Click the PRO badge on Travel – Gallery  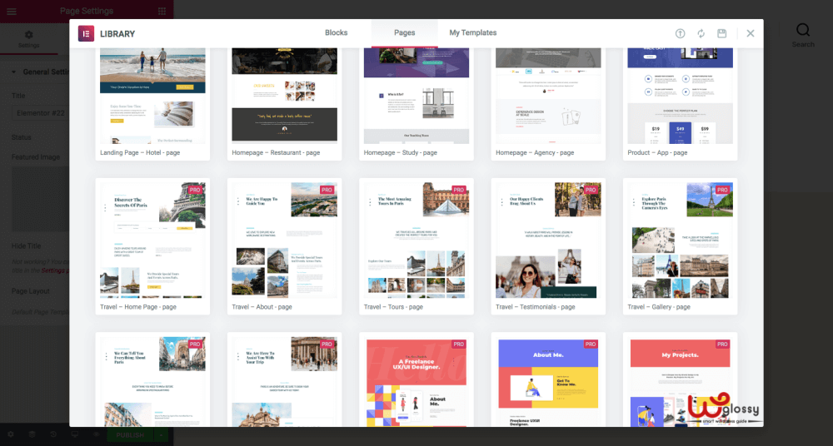coord(722,190)
